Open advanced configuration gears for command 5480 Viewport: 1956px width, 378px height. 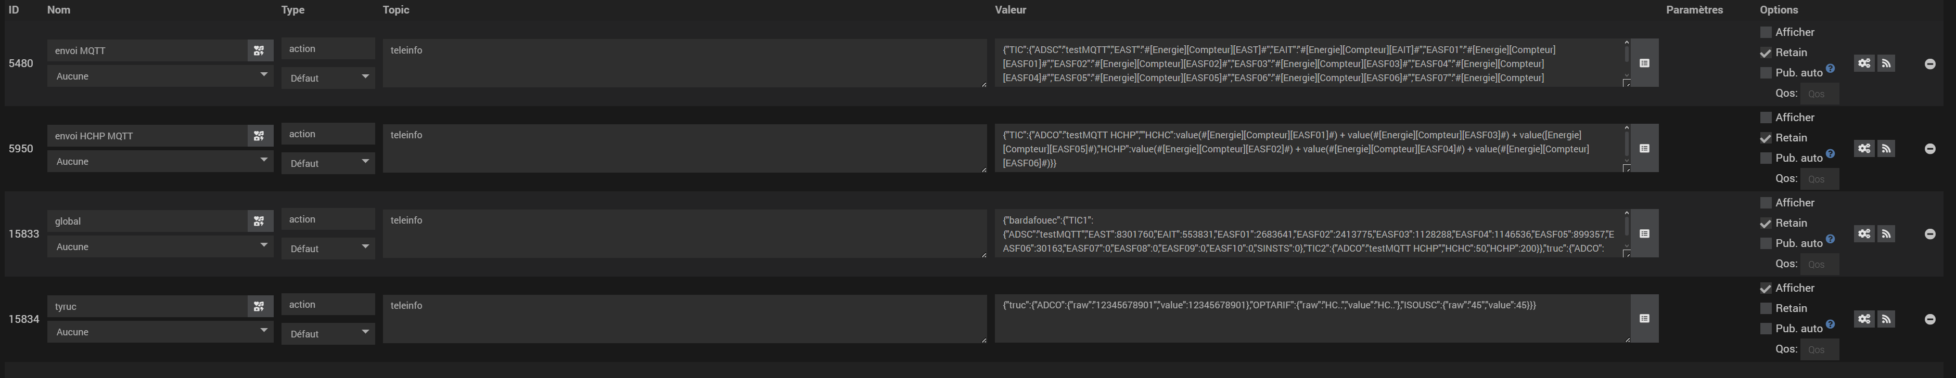(x=1864, y=64)
